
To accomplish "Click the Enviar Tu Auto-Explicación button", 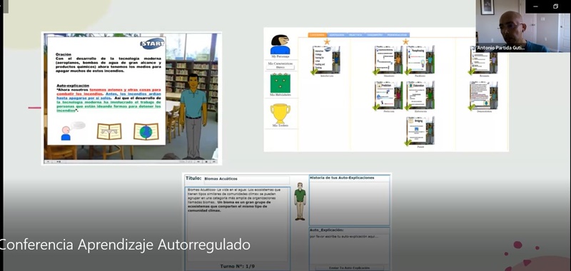I will tap(349, 268).
